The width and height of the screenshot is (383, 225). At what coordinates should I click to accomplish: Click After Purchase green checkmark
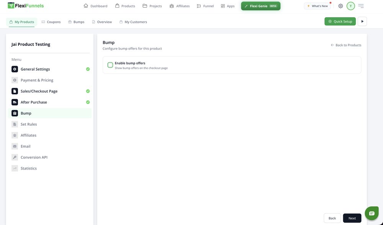(x=88, y=102)
